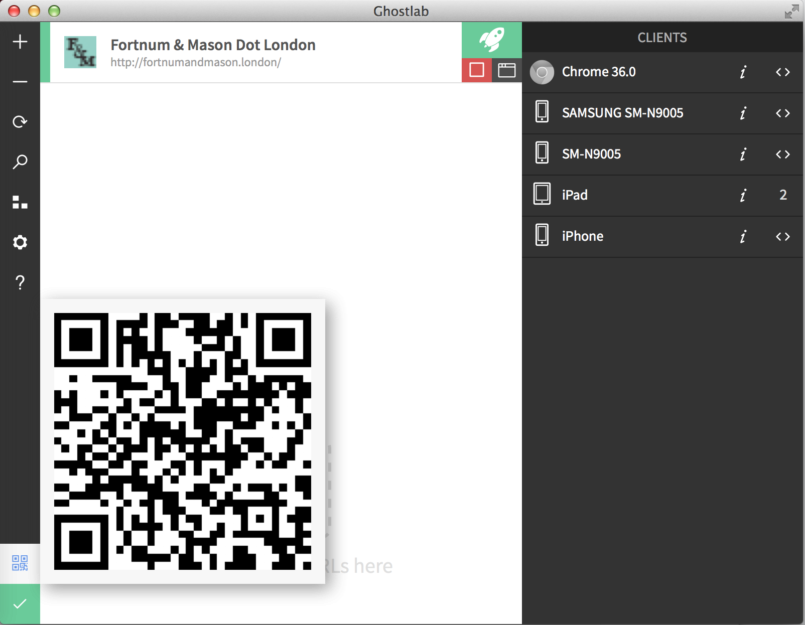Screen dimensions: 805x625
Task: Show info for Chrome 36.0 client
Action: point(743,72)
